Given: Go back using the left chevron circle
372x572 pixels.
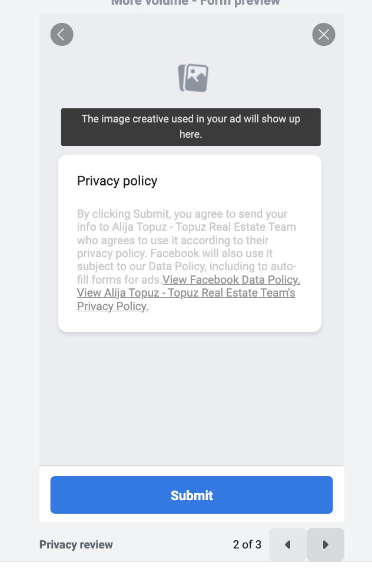Looking at the screenshot, I should pyautogui.click(x=62, y=35).
